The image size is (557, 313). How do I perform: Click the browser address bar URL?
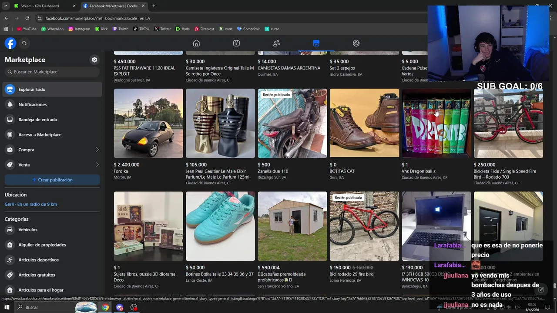[x=98, y=18]
